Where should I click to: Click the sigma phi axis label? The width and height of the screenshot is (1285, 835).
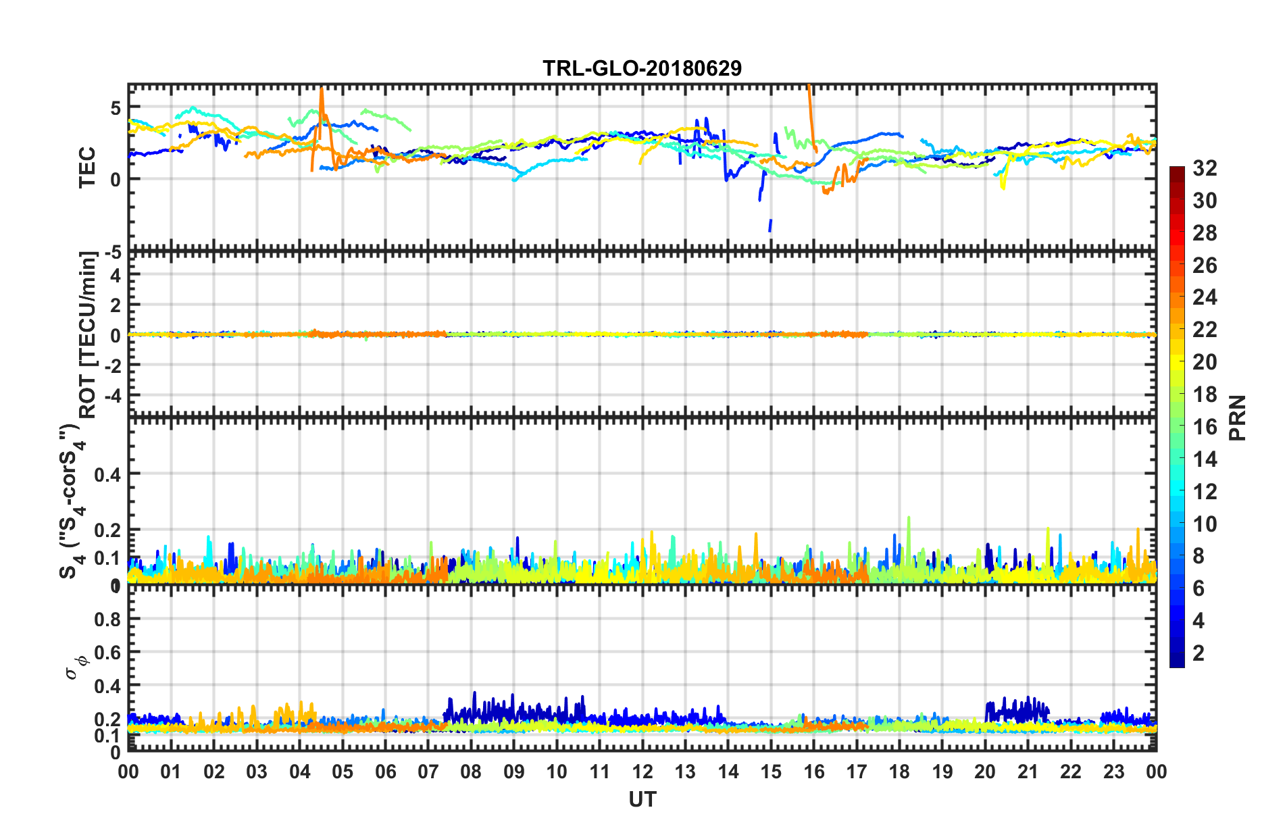pos(76,667)
